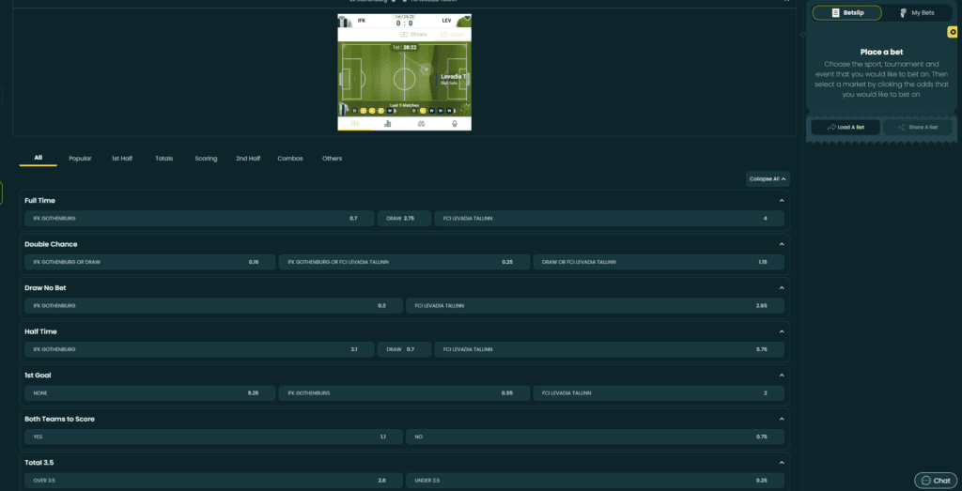Select Draw or FCI Levadia Tallinn at 1.15
This screenshot has width=962, height=491.
(659, 262)
